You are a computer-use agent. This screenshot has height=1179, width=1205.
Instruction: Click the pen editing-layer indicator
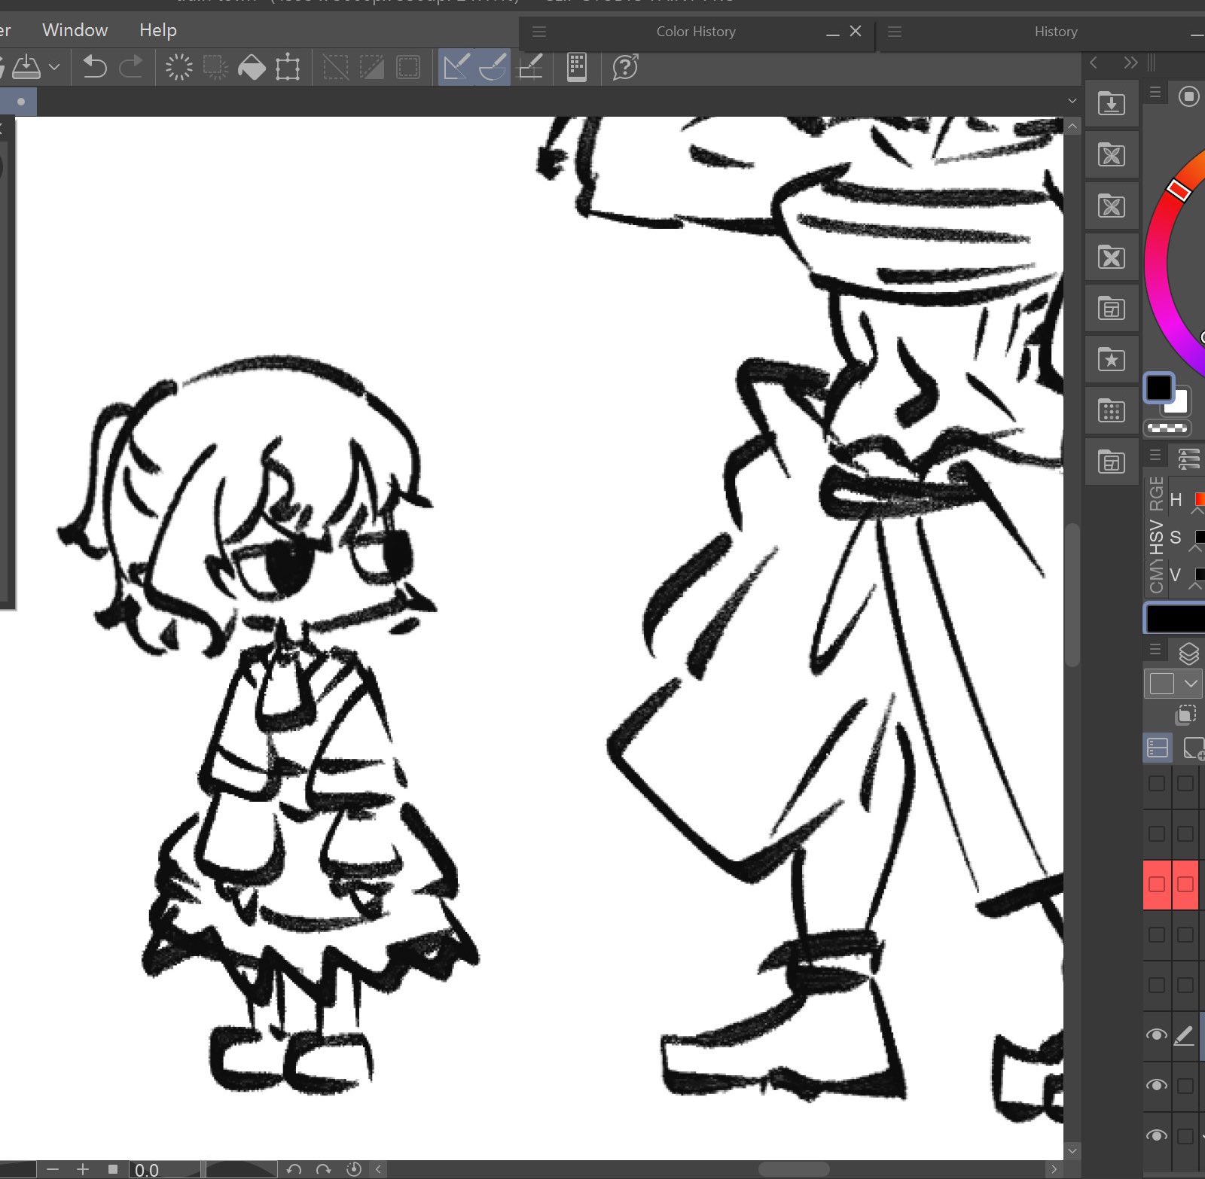[x=1184, y=1036]
